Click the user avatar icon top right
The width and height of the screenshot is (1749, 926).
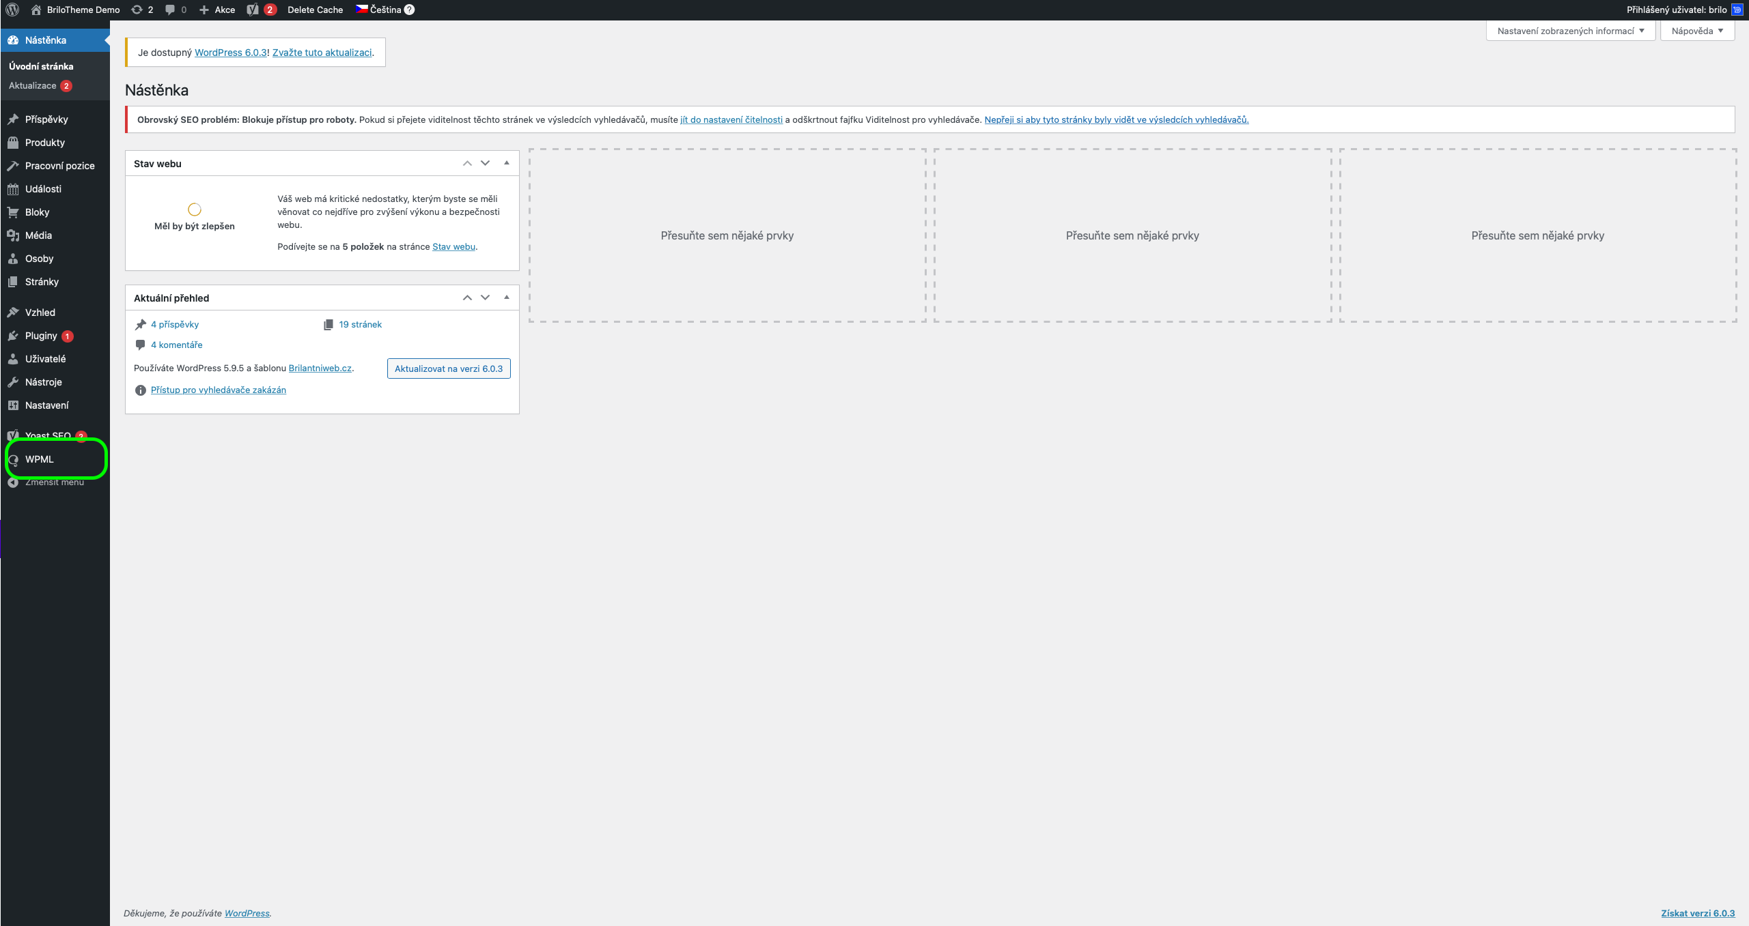(x=1737, y=10)
